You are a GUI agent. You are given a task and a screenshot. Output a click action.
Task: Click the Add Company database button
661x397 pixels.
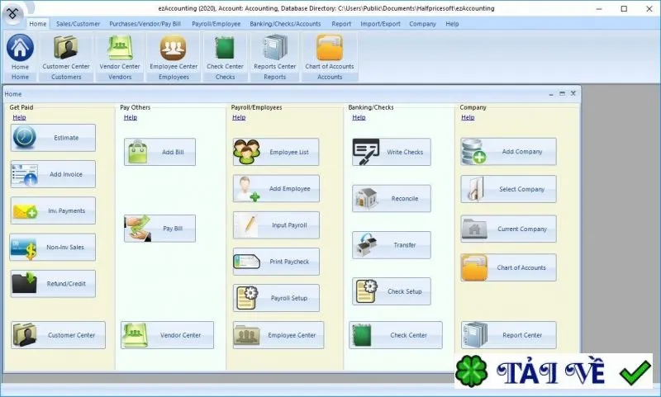pyautogui.click(x=508, y=152)
